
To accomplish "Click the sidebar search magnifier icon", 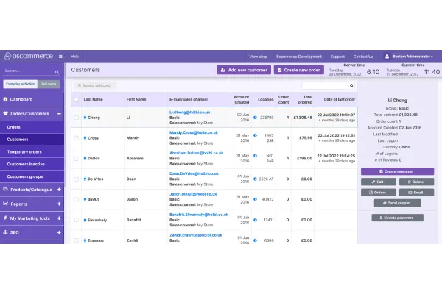I will pos(58,71).
